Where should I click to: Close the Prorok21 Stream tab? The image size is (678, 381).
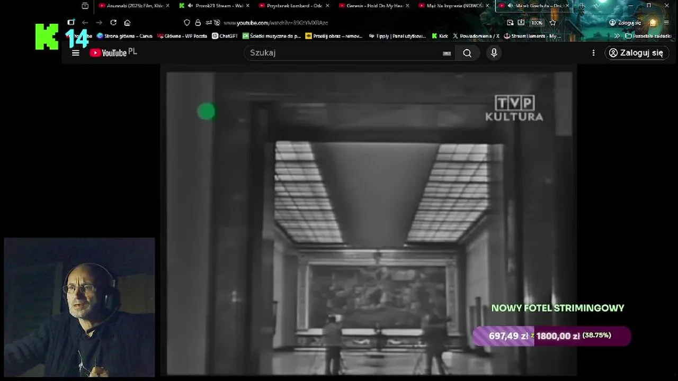coord(247,6)
